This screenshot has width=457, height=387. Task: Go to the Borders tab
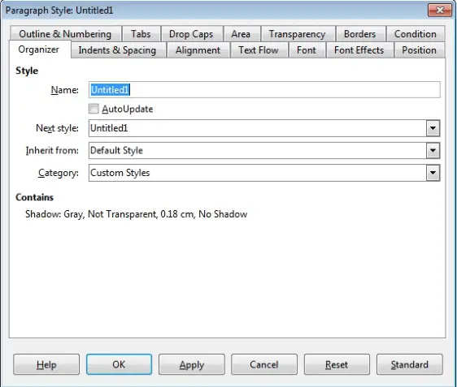360,34
